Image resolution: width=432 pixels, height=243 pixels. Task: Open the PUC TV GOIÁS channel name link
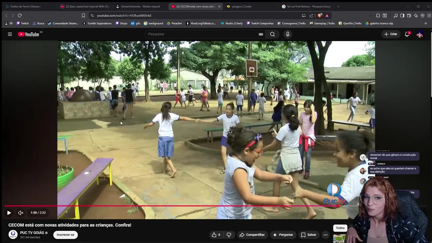[32, 233]
